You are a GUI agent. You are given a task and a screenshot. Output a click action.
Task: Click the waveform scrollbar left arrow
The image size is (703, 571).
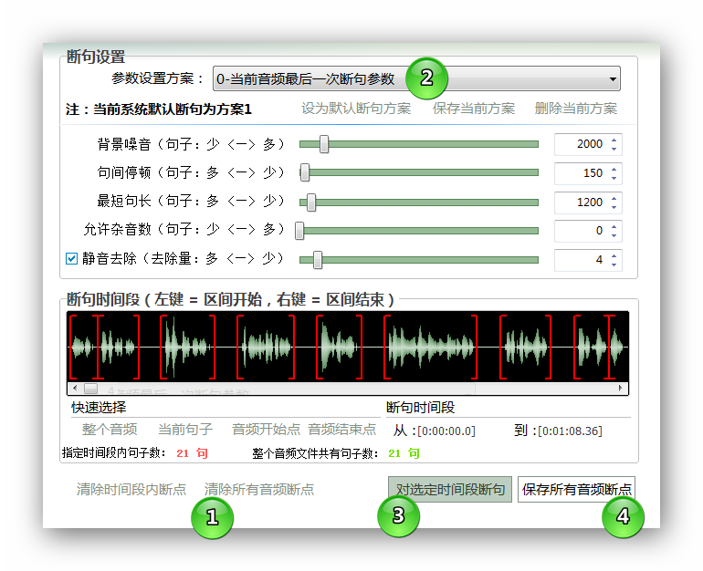pos(75,388)
